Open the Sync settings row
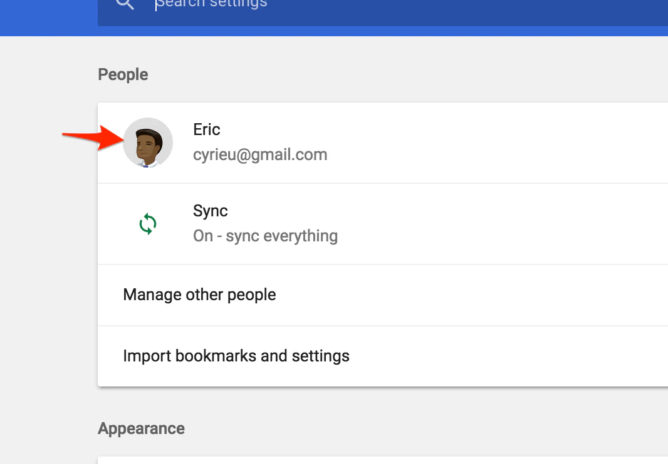This screenshot has height=464, width=668. pos(383,224)
